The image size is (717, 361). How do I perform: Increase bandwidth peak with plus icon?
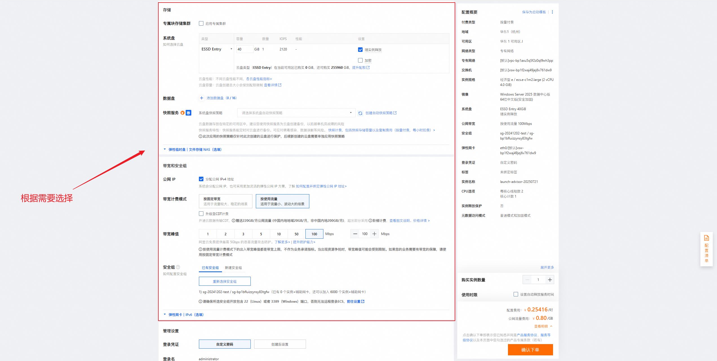[374, 234]
